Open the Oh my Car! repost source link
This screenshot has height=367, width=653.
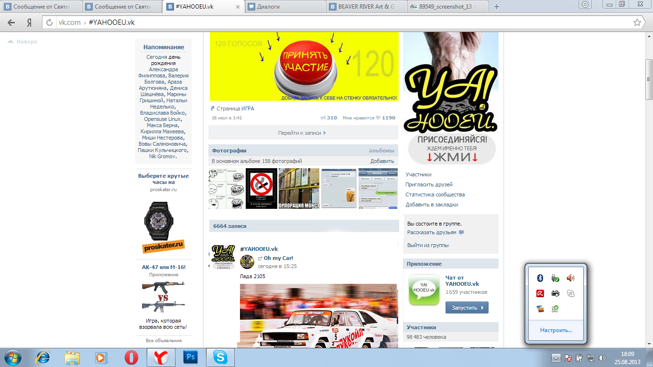click(x=278, y=258)
